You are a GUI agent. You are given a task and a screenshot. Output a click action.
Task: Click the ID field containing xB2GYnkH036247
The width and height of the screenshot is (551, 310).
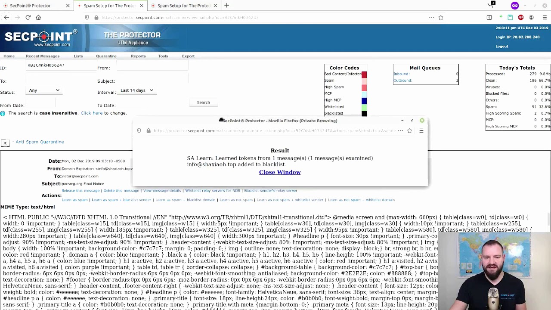click(x=60, y=65)
